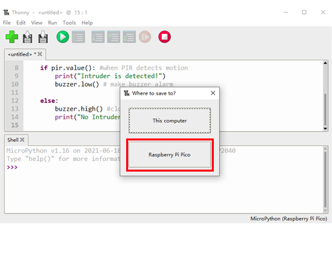Image resolution: width=332 pixels, height=265 pixels.
Task: Click the editor scrollbar up arrow
Action: [x=325, y=63]
